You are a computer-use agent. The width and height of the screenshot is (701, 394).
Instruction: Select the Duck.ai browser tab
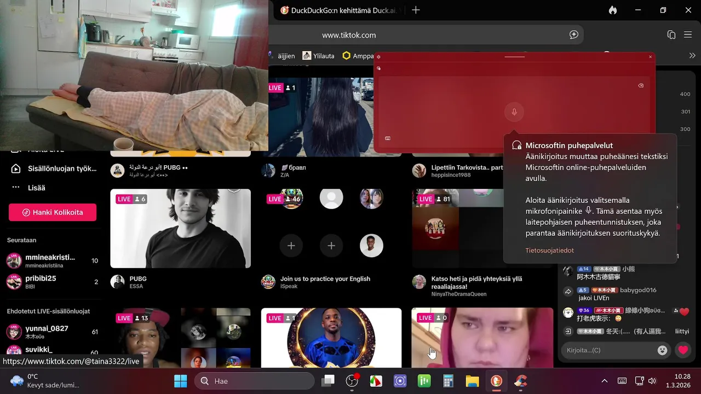[x=340, y=10]
